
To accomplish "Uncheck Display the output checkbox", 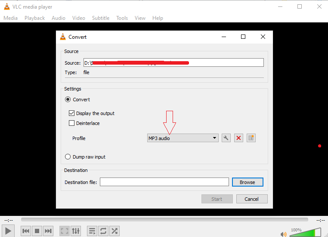I will click(x=71, y=113).
